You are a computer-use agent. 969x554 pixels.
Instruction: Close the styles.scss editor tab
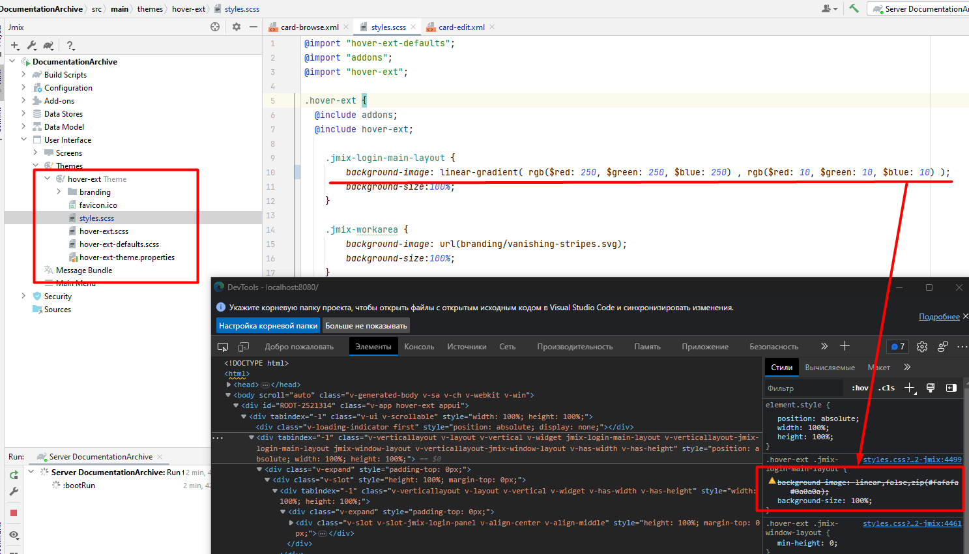coord(413,27)
